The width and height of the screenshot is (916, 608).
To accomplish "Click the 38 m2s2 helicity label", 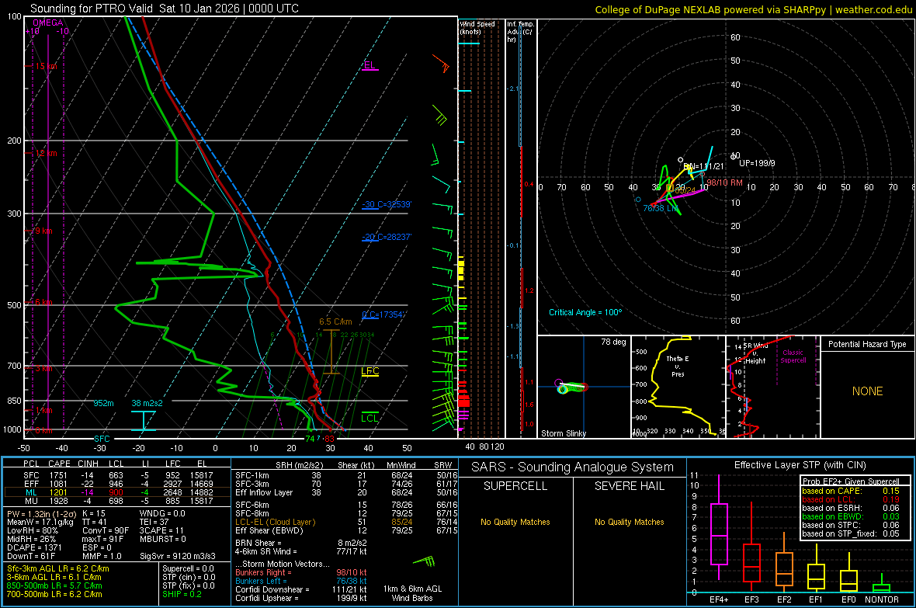I will (x=147, y=403).
